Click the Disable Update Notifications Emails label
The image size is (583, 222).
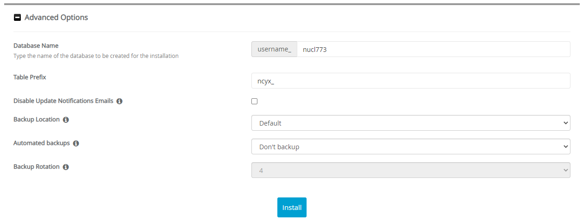pyautogui.click(x=63, y=101)
